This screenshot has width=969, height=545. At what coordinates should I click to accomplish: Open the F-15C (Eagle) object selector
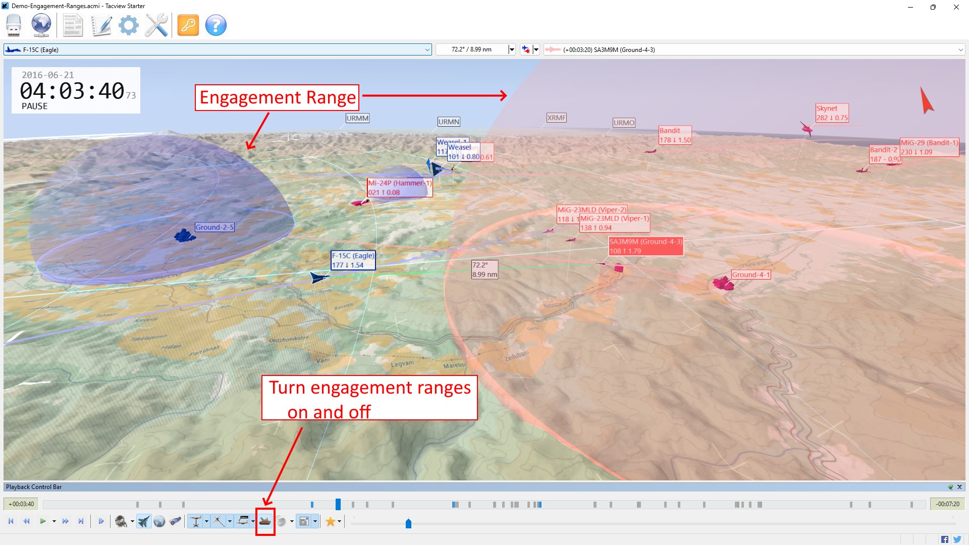pos(218,49)
